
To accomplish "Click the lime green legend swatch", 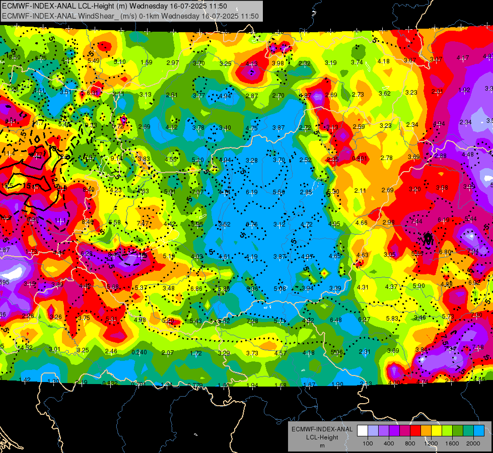I will coord(447,431).
